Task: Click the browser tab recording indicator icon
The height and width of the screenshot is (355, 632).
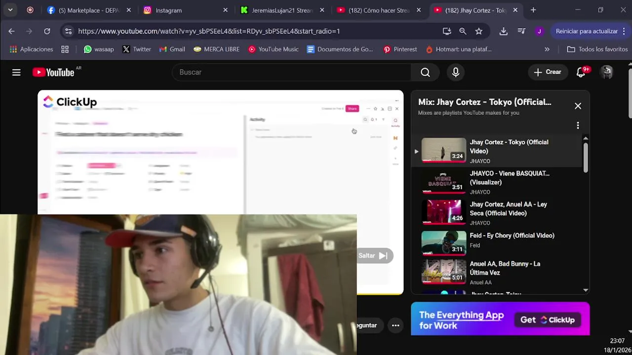Action: [30, 10]
